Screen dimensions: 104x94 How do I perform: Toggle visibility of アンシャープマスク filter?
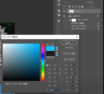click(x=72, y=26)
